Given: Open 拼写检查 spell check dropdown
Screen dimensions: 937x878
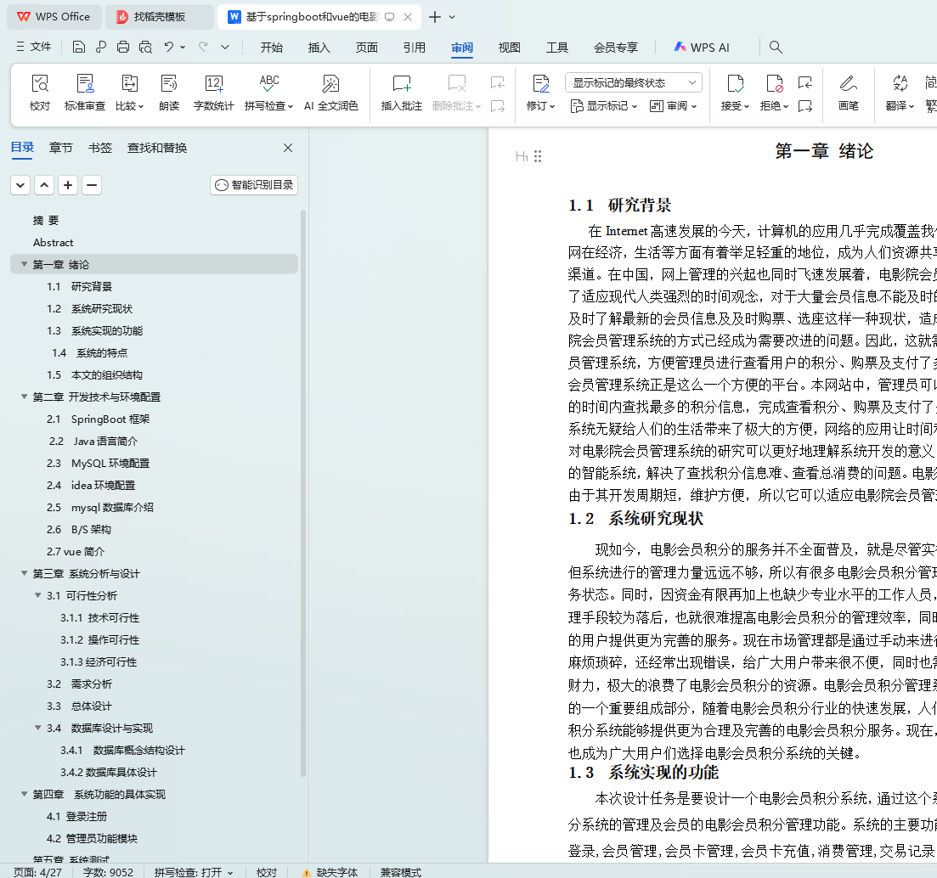Looking at the screenshot, I should 269,92.
